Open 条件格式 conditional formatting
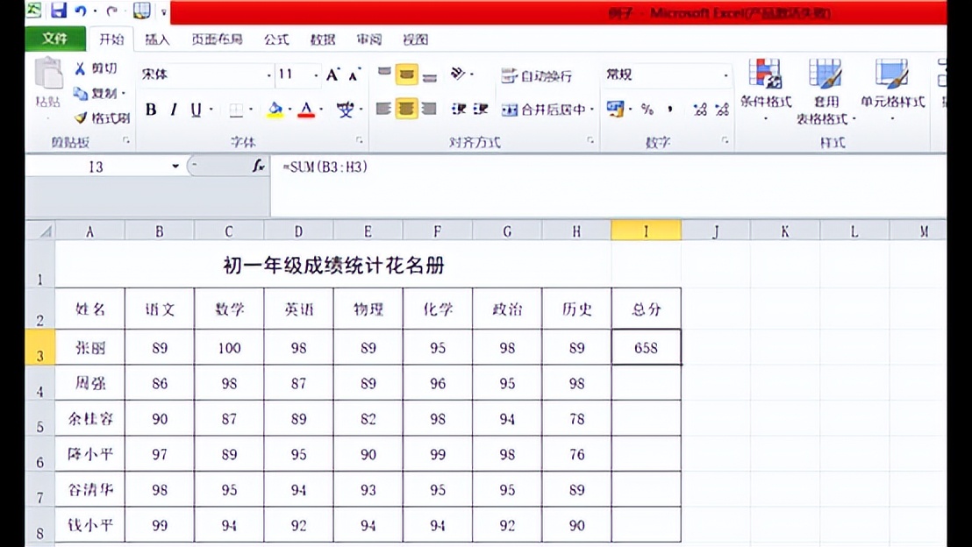This screenshot has height=547, width=972. [x=766, y=89]
